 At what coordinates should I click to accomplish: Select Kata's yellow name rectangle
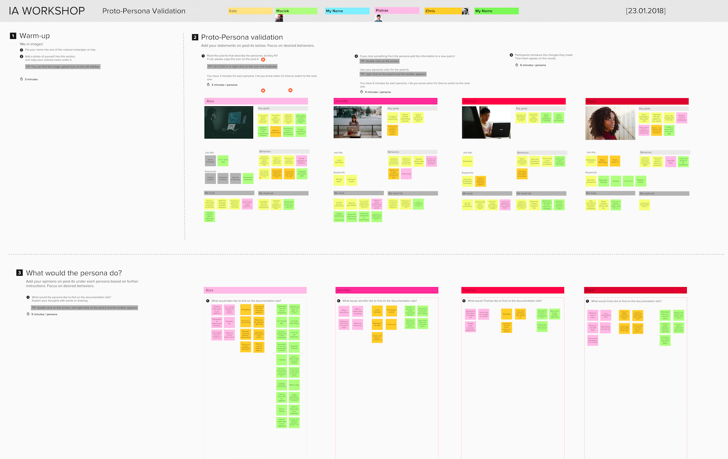(x=250, y=10)
